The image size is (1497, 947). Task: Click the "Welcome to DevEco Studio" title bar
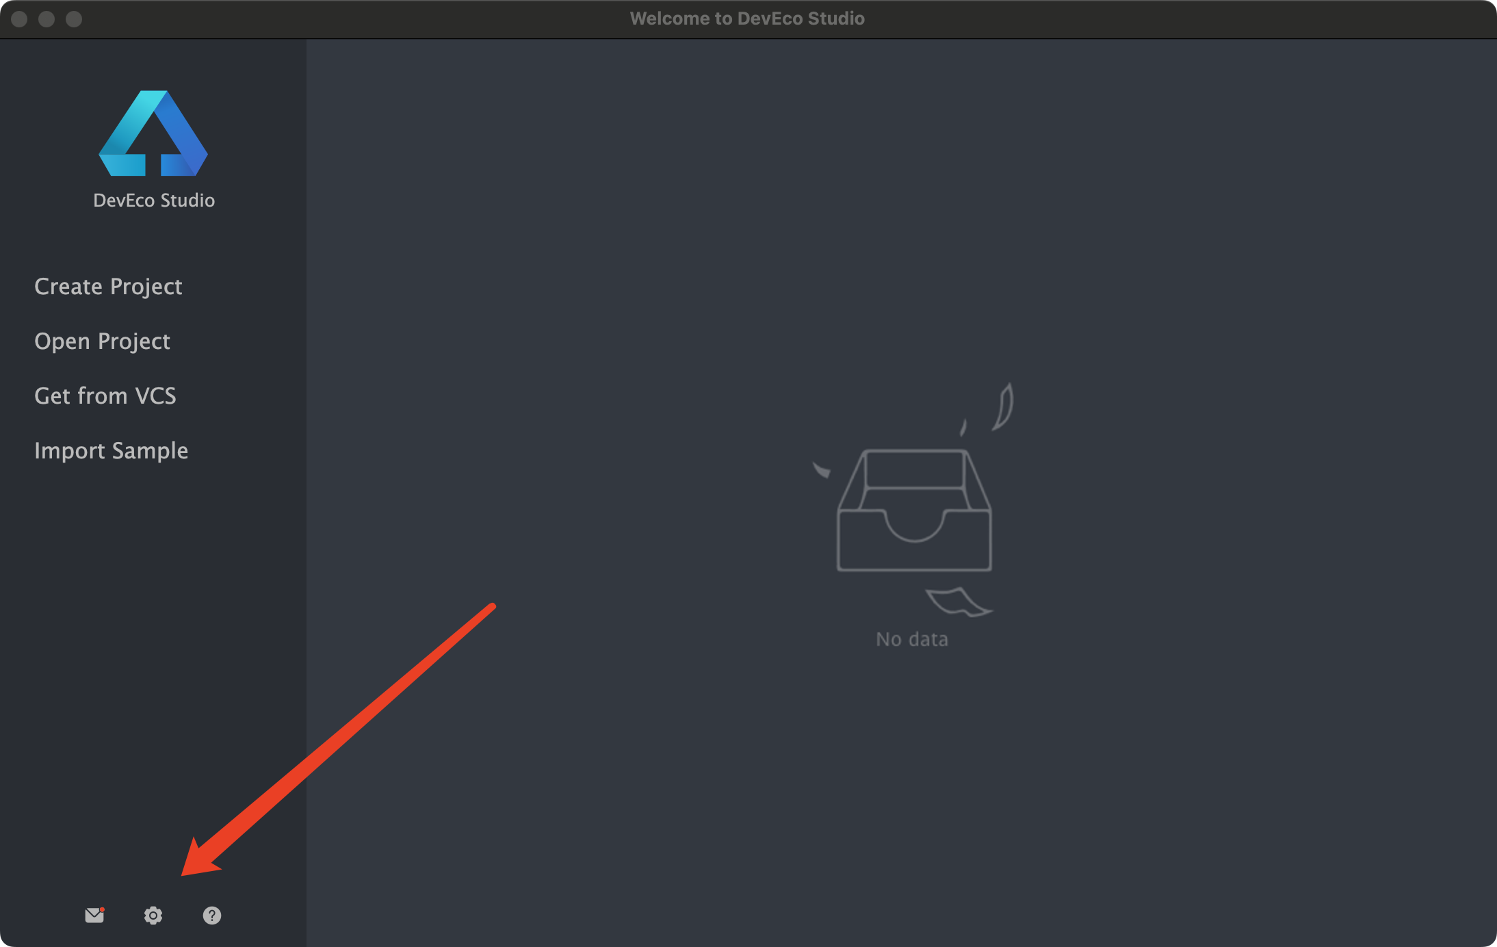tap(747, 18)
